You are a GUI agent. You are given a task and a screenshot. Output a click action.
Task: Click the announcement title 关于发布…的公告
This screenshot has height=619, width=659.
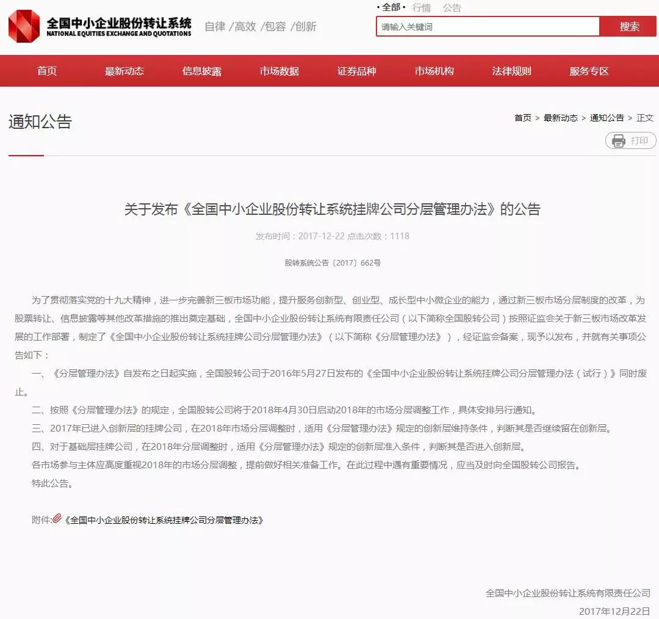coord(333,209)
